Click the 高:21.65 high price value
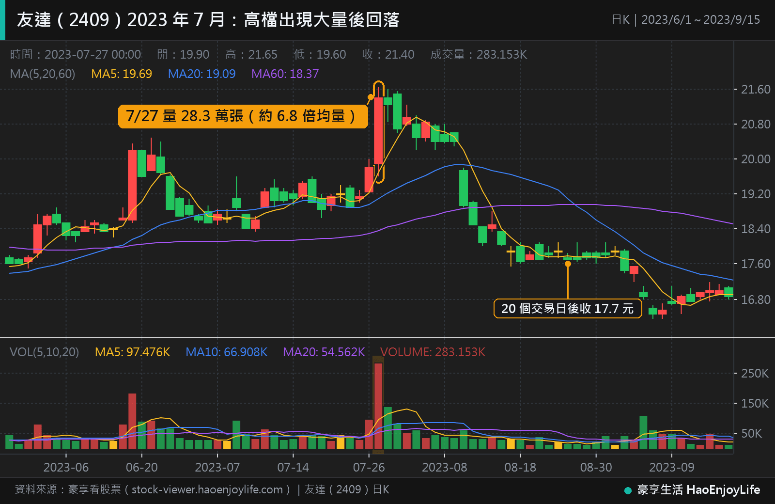This screenshot has height=504, width=775. (x=251, y=54)
